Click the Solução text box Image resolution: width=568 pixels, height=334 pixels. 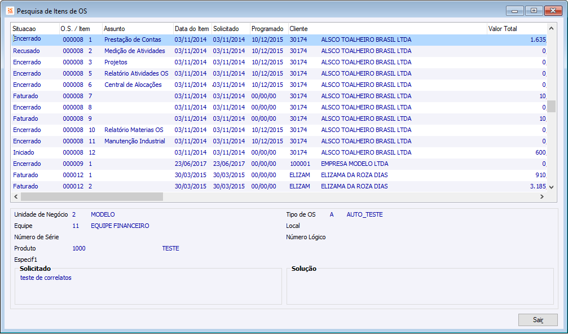click(x=420, y=288)
